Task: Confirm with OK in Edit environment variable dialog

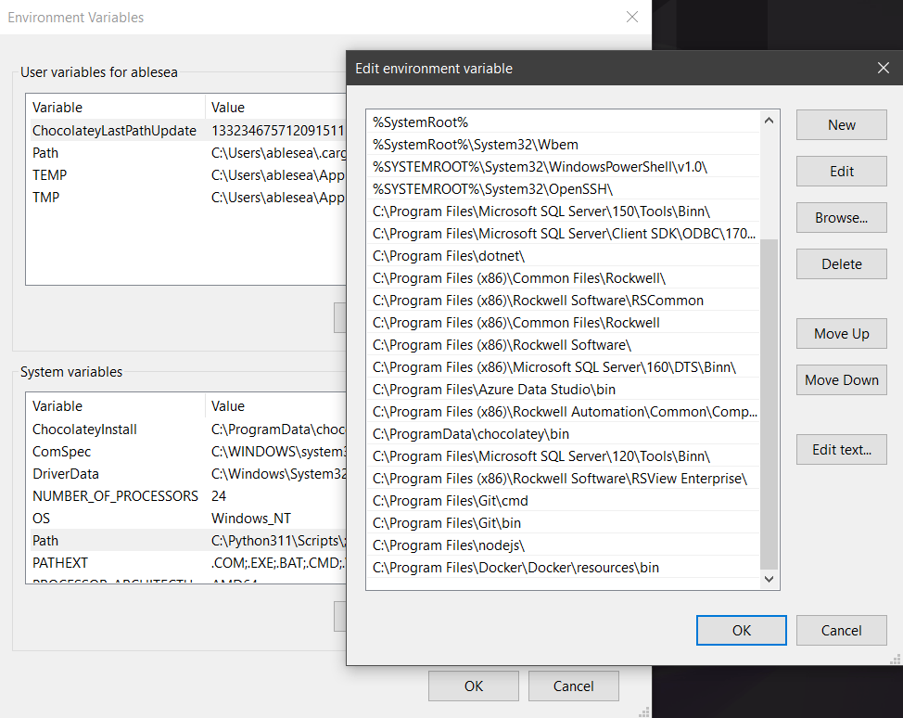Action: (741, 631)
